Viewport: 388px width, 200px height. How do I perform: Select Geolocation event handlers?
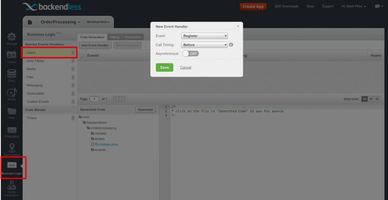(x=49, y=93)
